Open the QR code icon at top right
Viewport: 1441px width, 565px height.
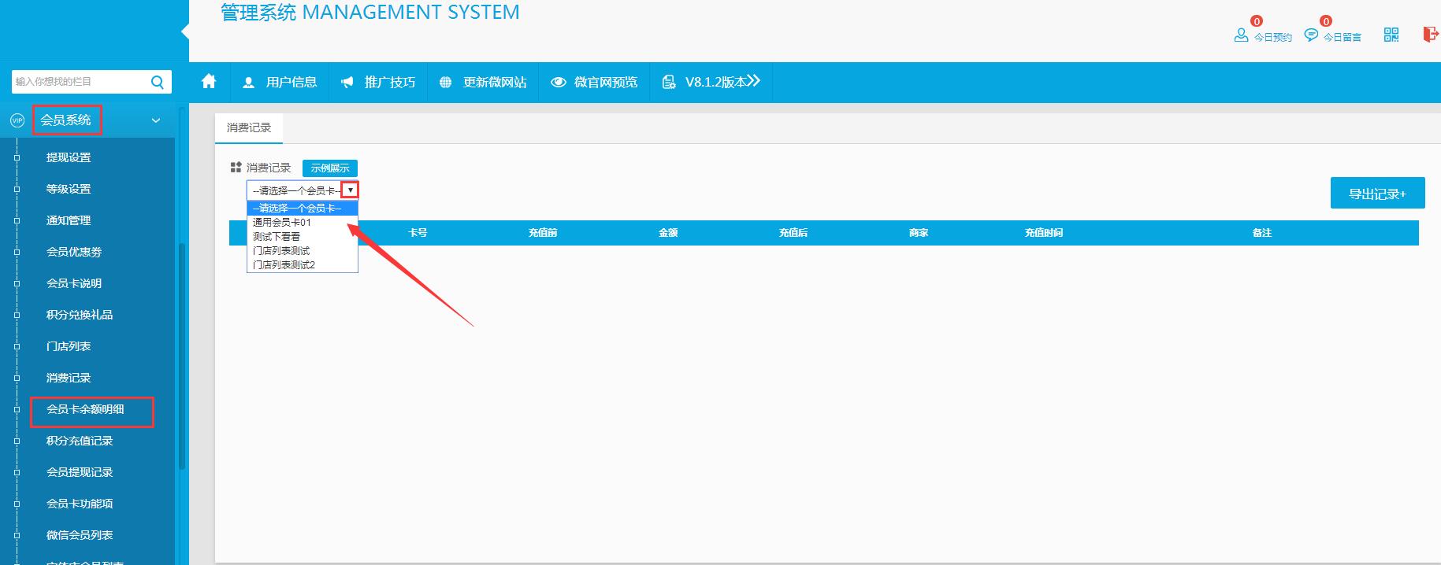[x=1391, y=35]
